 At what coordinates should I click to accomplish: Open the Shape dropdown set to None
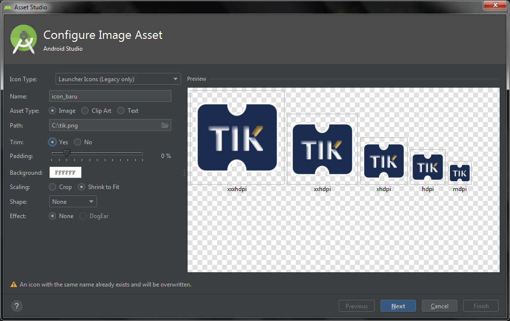pos(73,202)
